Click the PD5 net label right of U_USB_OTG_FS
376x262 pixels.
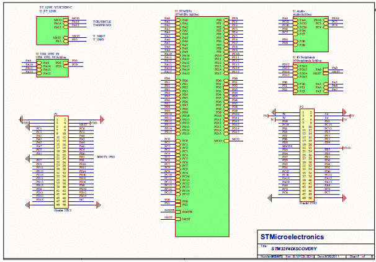[74, 61]
